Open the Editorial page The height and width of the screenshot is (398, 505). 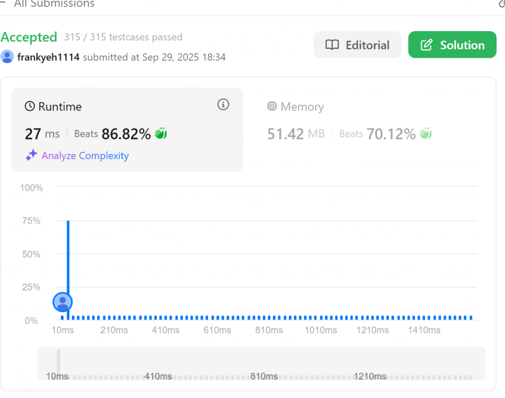(x=357, y=45)
